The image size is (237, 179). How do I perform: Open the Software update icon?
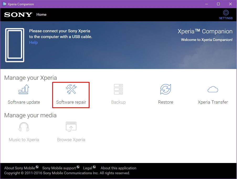click(x=24, y=89)
